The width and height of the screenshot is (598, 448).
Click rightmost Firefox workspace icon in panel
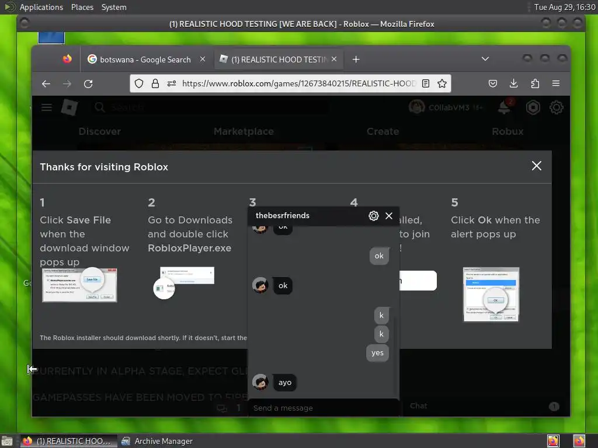[579, 441]
